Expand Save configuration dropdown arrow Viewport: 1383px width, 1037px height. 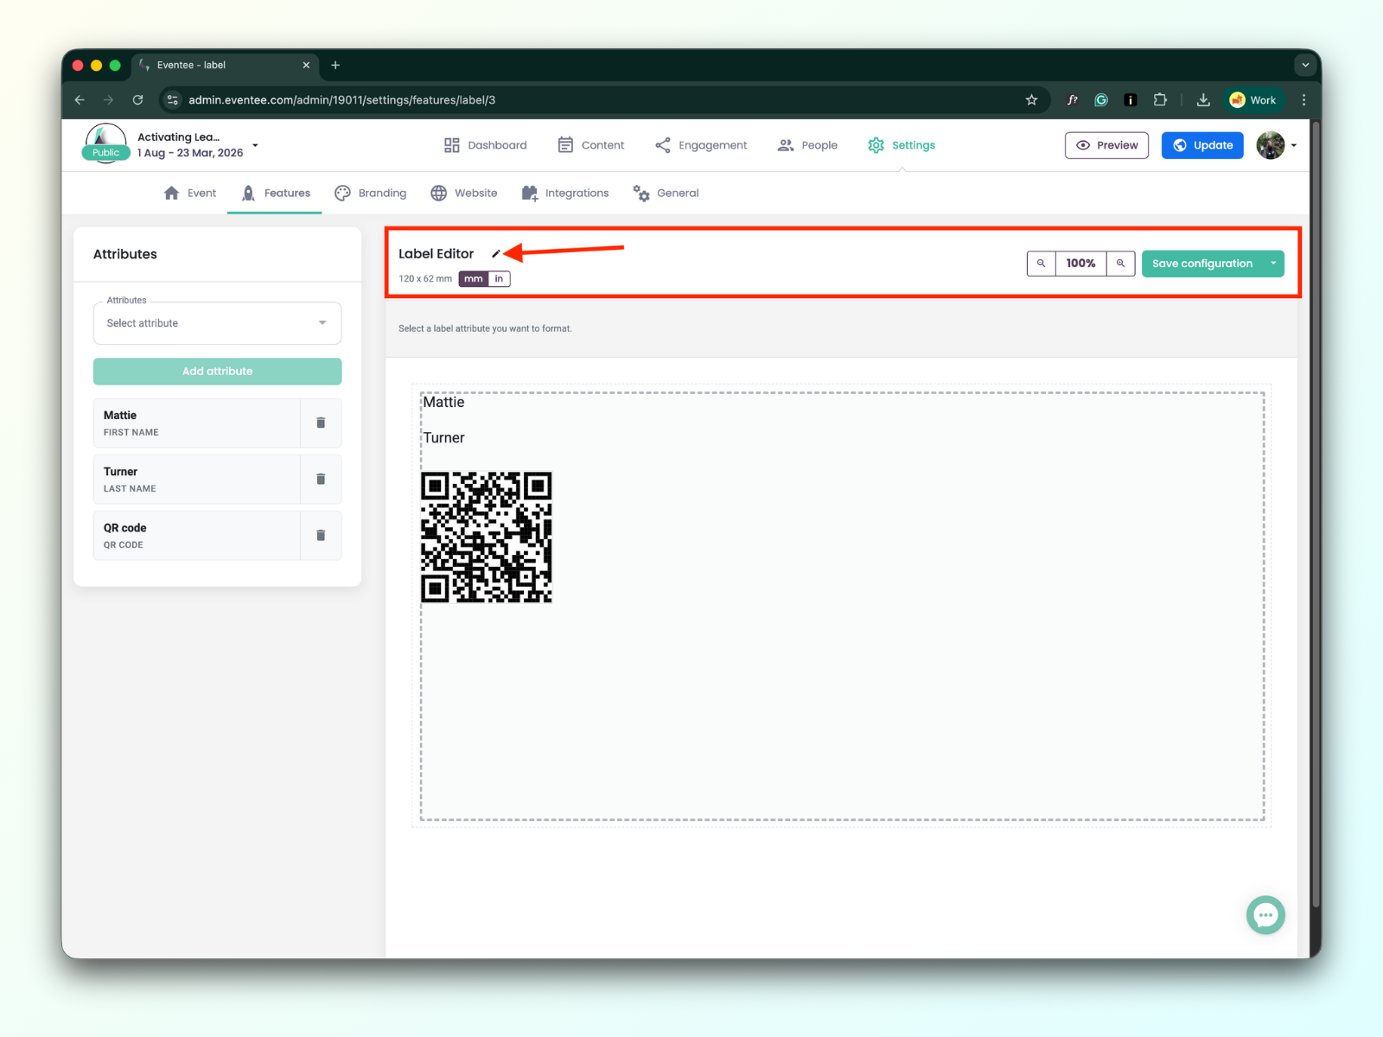point(1273,264)
